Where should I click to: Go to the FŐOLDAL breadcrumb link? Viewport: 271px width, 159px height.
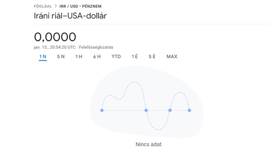point(43,6)
